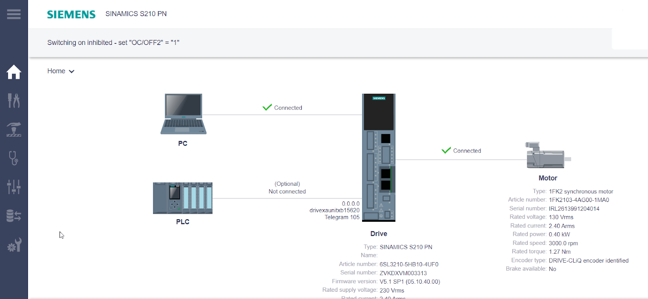This screenshot has height=299, width=648.
Task: Click motor serial number IRL2613991204014
Action: [574, 209]
